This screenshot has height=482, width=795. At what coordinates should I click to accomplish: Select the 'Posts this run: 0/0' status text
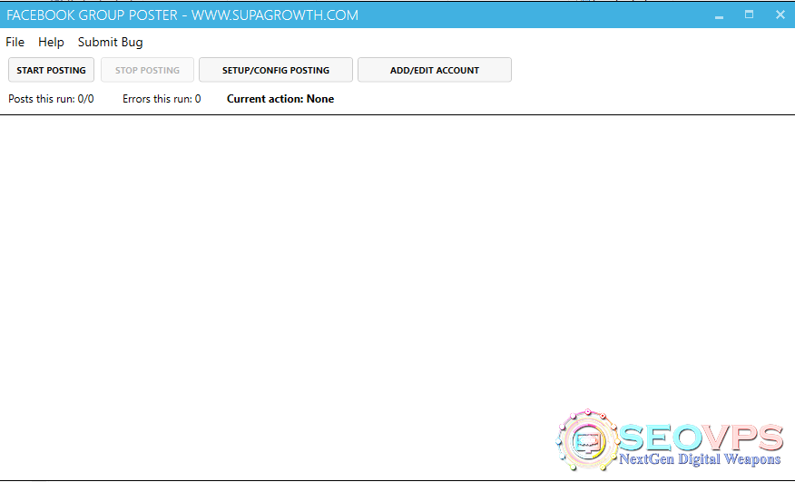51,99
